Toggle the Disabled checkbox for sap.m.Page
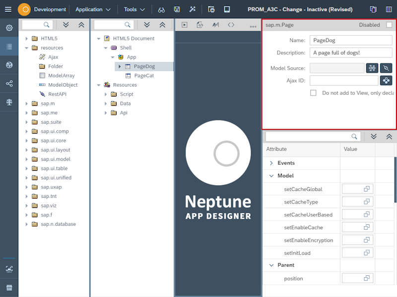 (x=390, y=24)
